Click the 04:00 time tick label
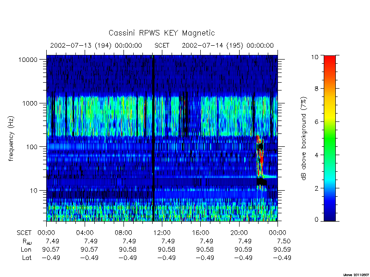Viewport: 370px width, 277px height. [x=85, y=233]
